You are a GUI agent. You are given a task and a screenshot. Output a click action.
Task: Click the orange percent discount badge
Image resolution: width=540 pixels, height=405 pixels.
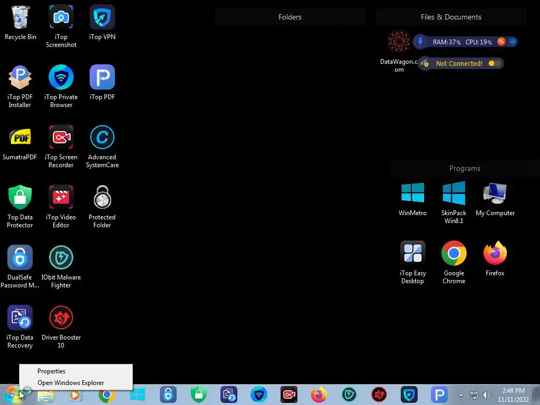pos(502,42)
